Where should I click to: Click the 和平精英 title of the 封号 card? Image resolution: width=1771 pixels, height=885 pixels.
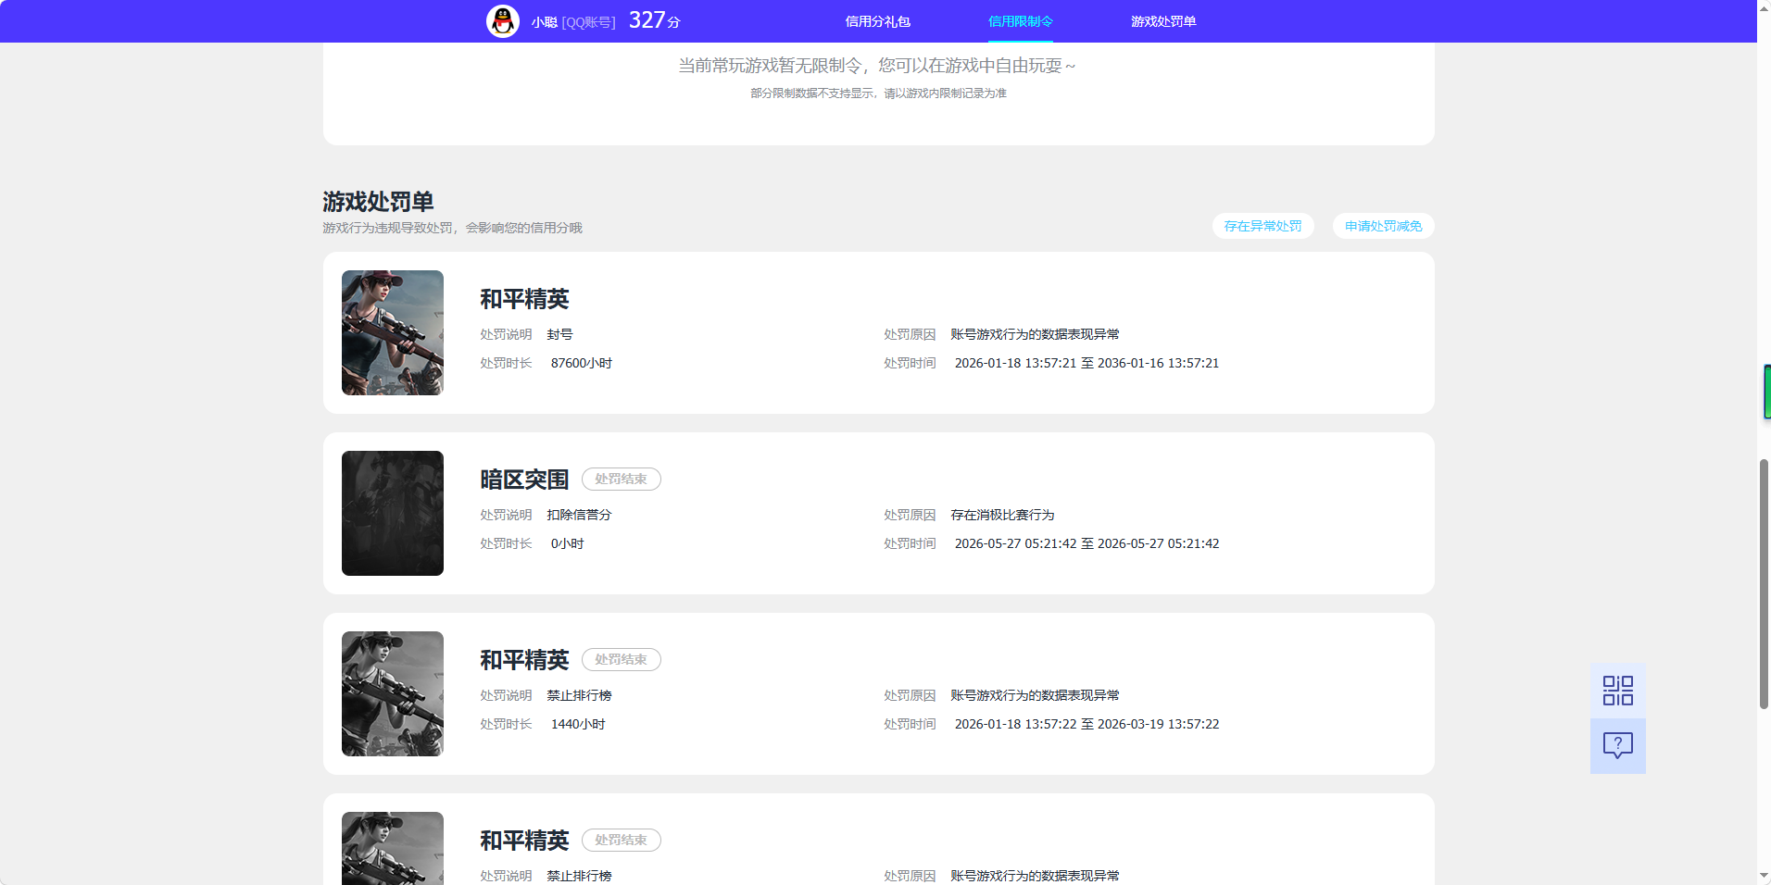[x=524, y=299]
